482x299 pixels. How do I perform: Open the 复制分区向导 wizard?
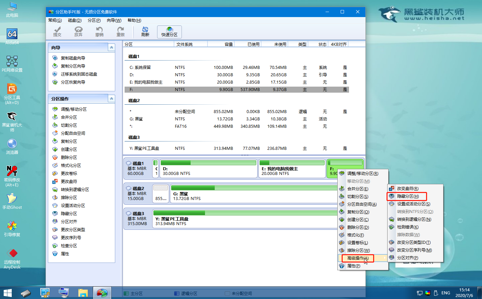point(73,66)
